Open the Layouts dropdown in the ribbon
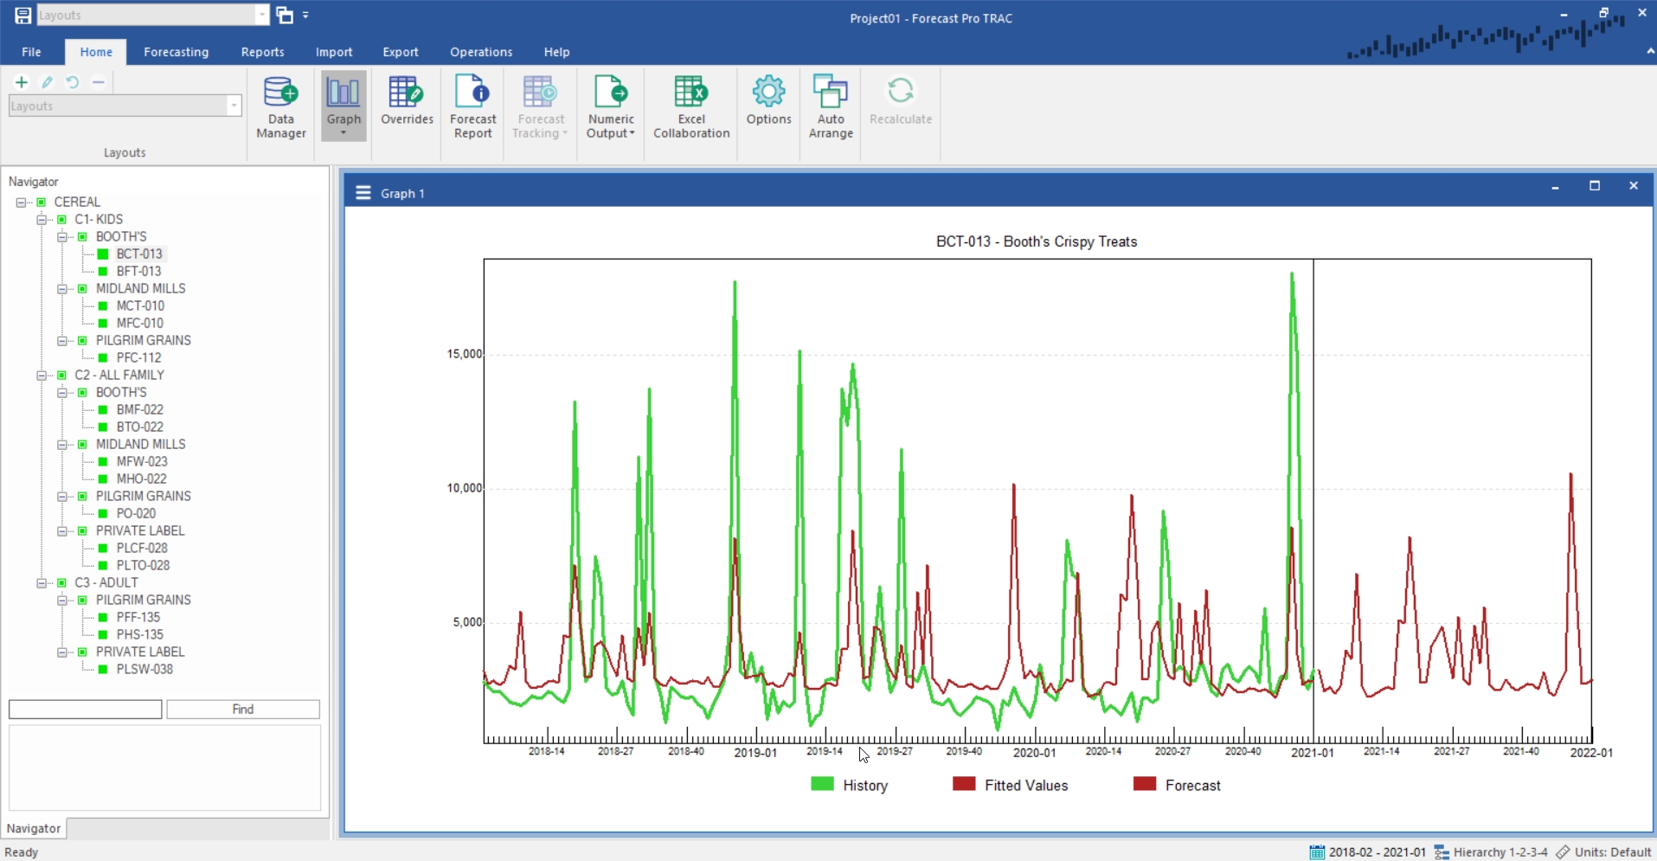1657x861 pixels. tap(234, 106)
